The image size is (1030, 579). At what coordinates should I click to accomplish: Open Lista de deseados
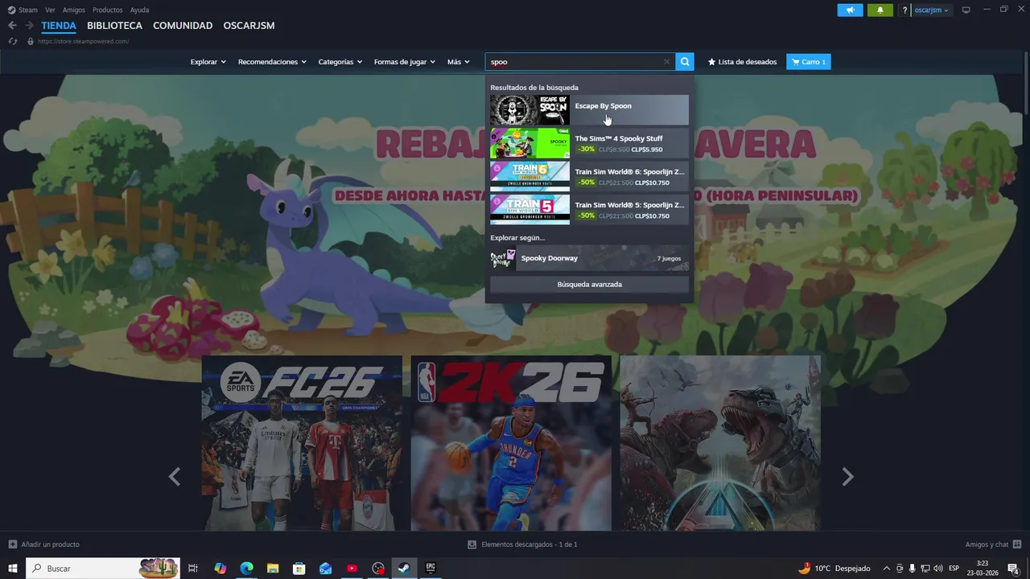[x=742, y=62]
